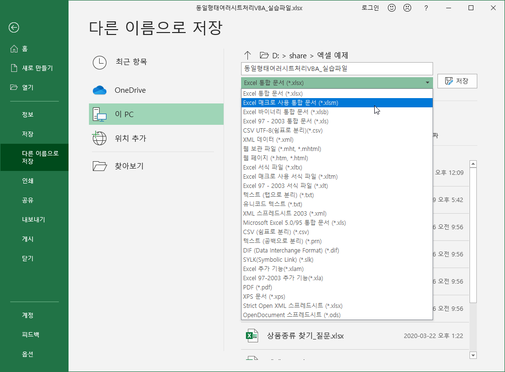Choose XML 스프레드시트 2003 (*.xml)

pos(337,213)
